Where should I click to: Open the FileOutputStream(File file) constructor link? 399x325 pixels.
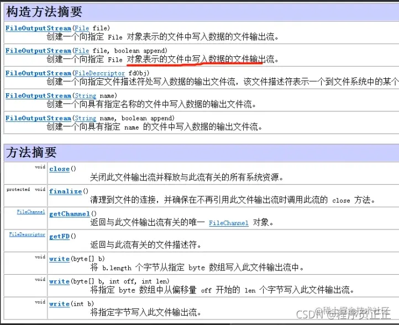39,28
